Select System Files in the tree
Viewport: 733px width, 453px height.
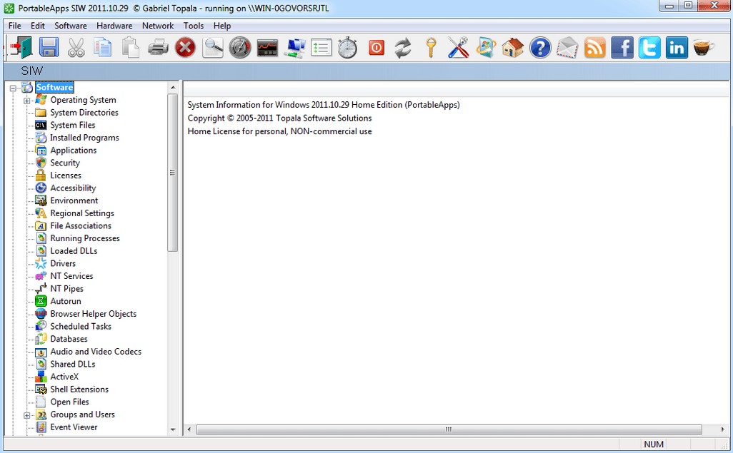click(x=72, y=125)
